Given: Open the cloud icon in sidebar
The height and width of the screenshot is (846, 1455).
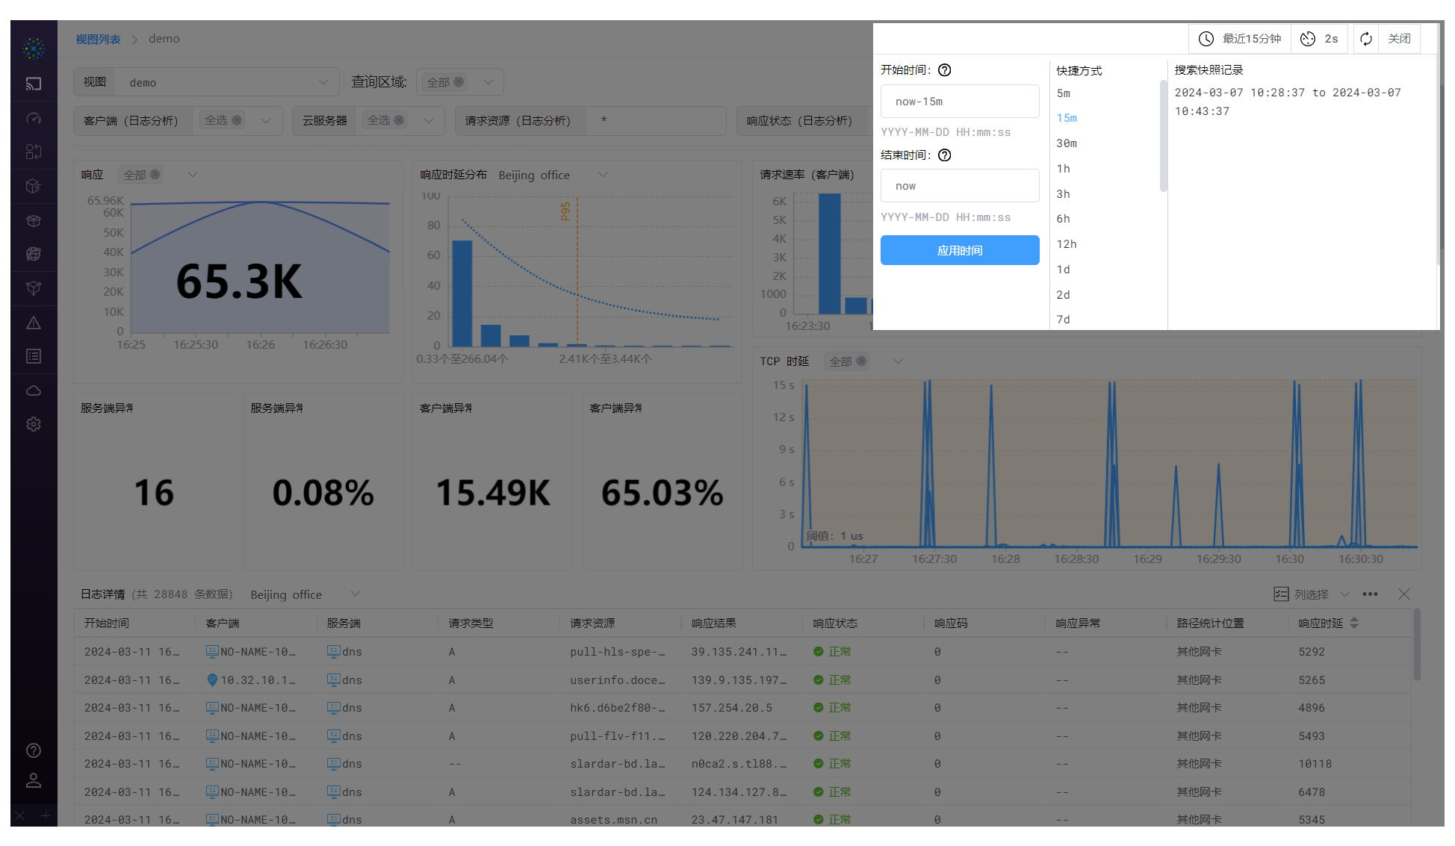Looking at the screenshot, I should 34,391.
